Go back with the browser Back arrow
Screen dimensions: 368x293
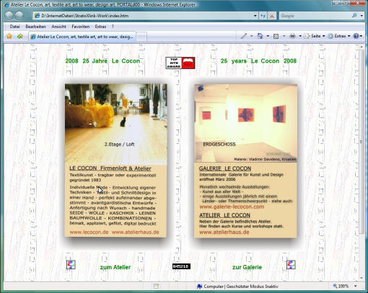(9, 16)
